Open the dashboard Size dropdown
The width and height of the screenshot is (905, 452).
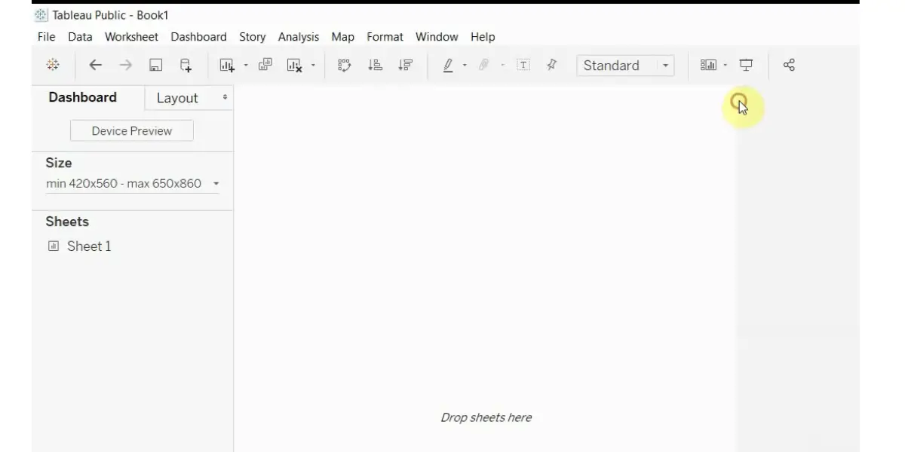pos(132,183)
